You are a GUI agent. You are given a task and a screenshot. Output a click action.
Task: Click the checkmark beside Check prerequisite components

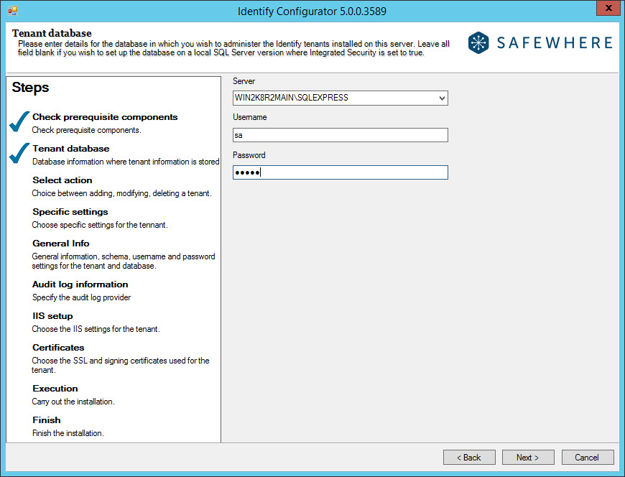pyautogui.click(x=20, y=122)
